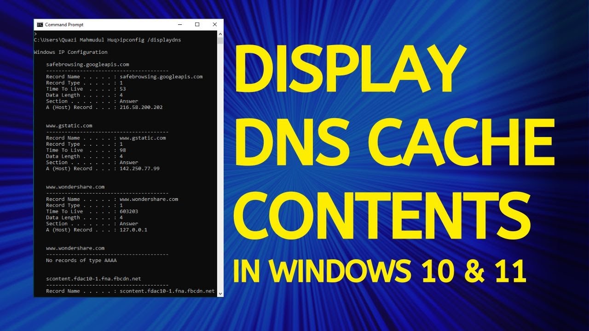Click the 'Time To Live' value 98
This screenshot has height=331, width=589.
pos(123,150)
